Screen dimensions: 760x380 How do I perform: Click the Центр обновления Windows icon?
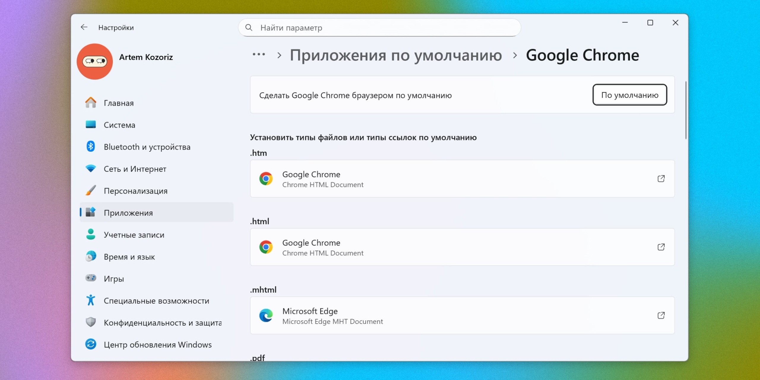pos(91,344)
